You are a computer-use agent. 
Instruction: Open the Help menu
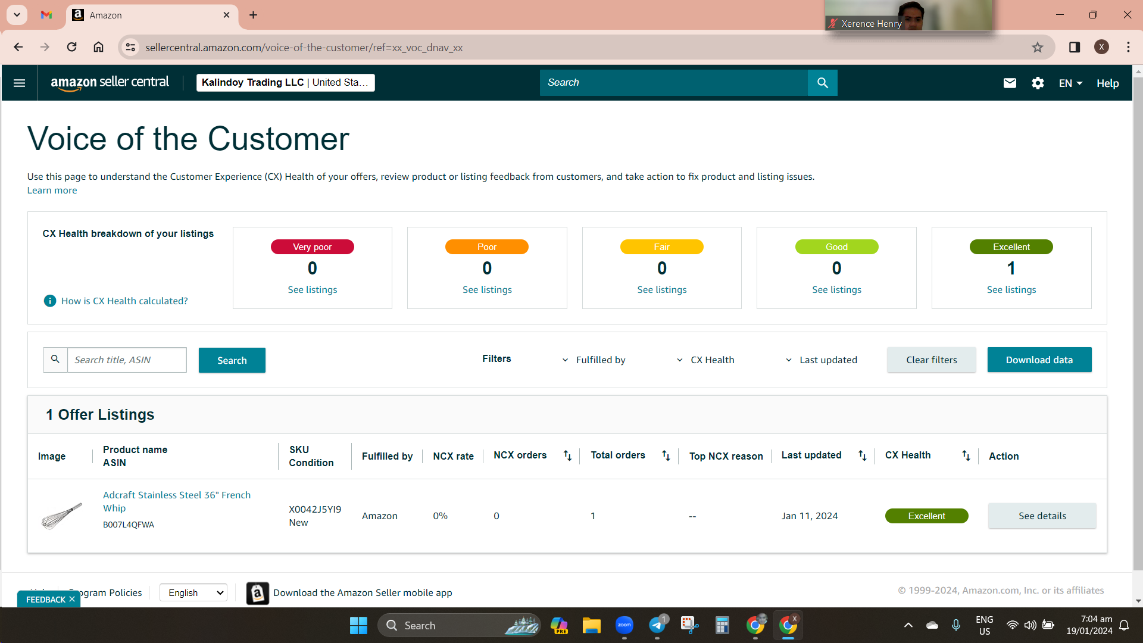coord(1107,83)
